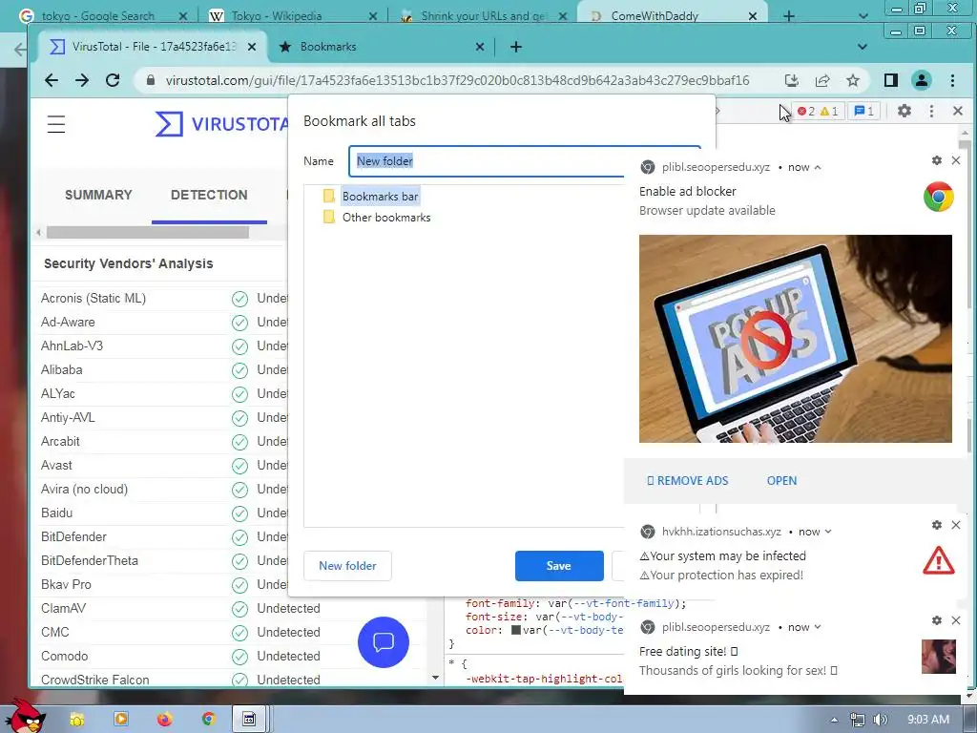This screenshot has width=977, height=733.
Task: Switch to the Bookmarks browser tab
Action: 380,47
